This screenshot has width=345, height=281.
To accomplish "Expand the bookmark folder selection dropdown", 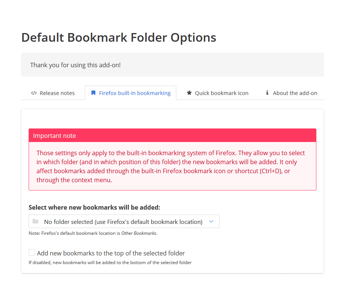I will tap(124, 221).
